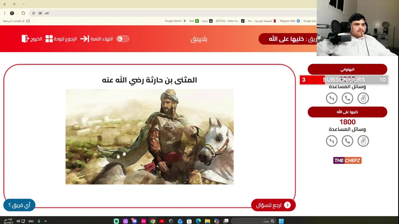Click الرجوع للوحة return to board
This screenshot has width=399, height=224.
[x=65, y=39]
